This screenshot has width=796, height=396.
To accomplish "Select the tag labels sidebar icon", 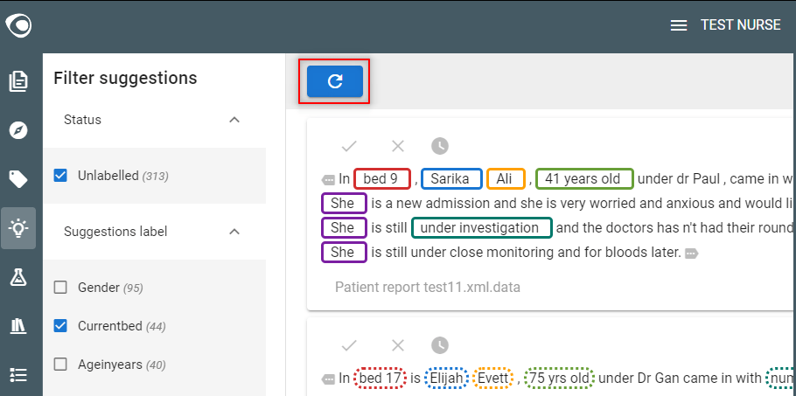I will tap(18, 179).
